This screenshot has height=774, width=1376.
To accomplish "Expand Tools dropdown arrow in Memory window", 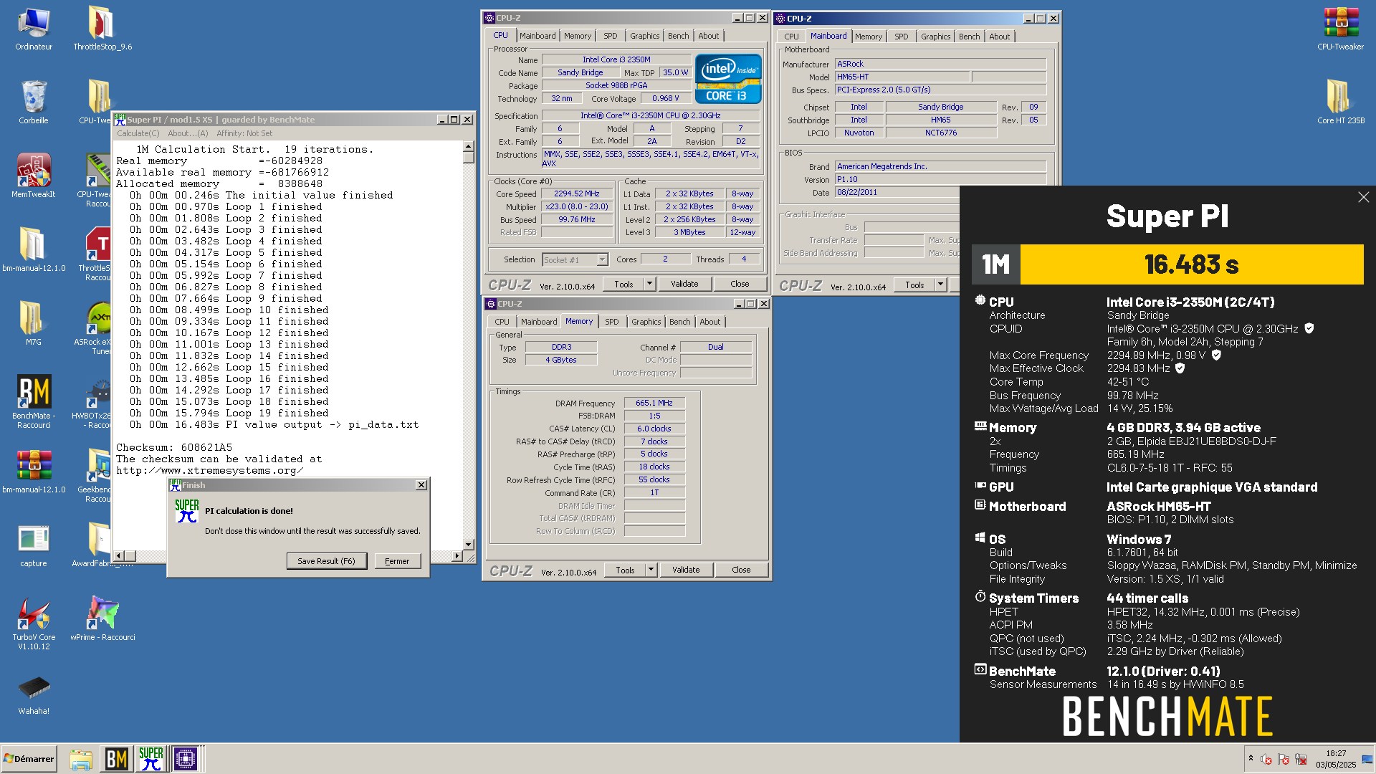I will pyautogui.click(x=651, y=570).
